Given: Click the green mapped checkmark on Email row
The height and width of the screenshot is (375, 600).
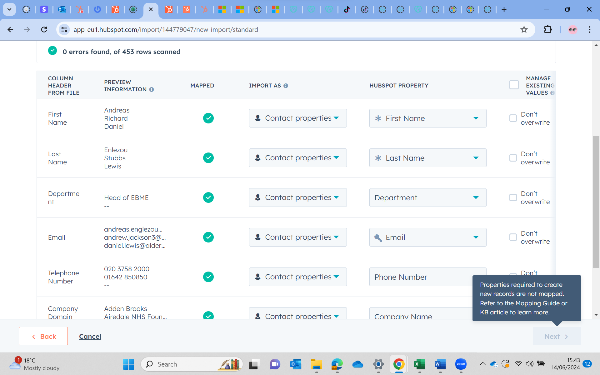Looking at the screenshot, I should coord(208,237).
